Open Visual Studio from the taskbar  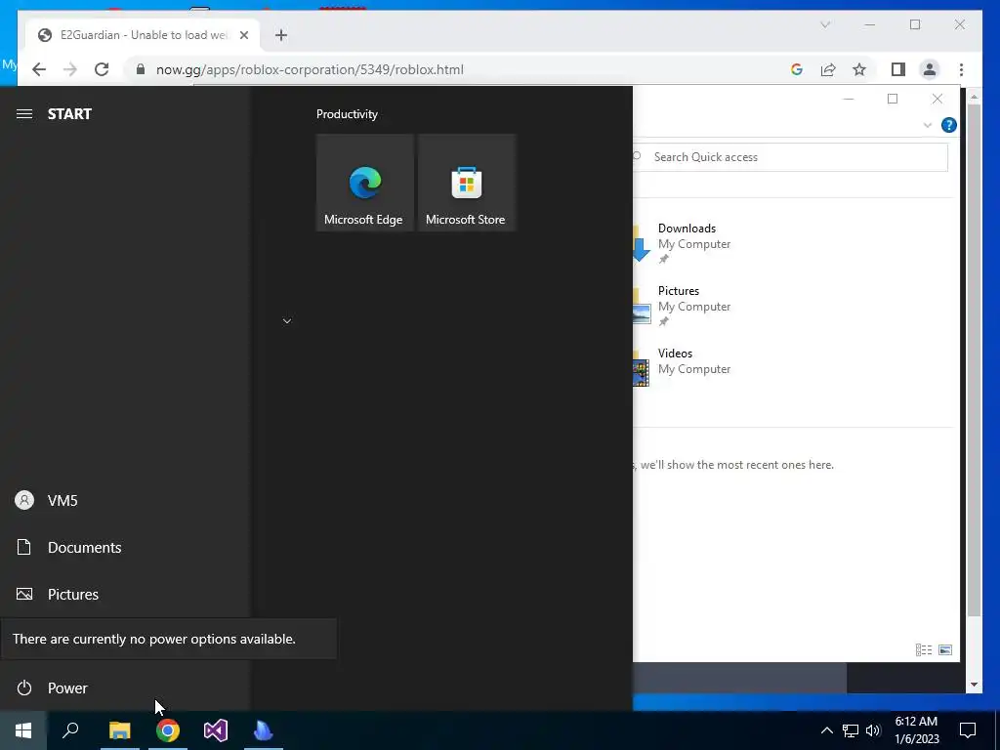[216, 730]
